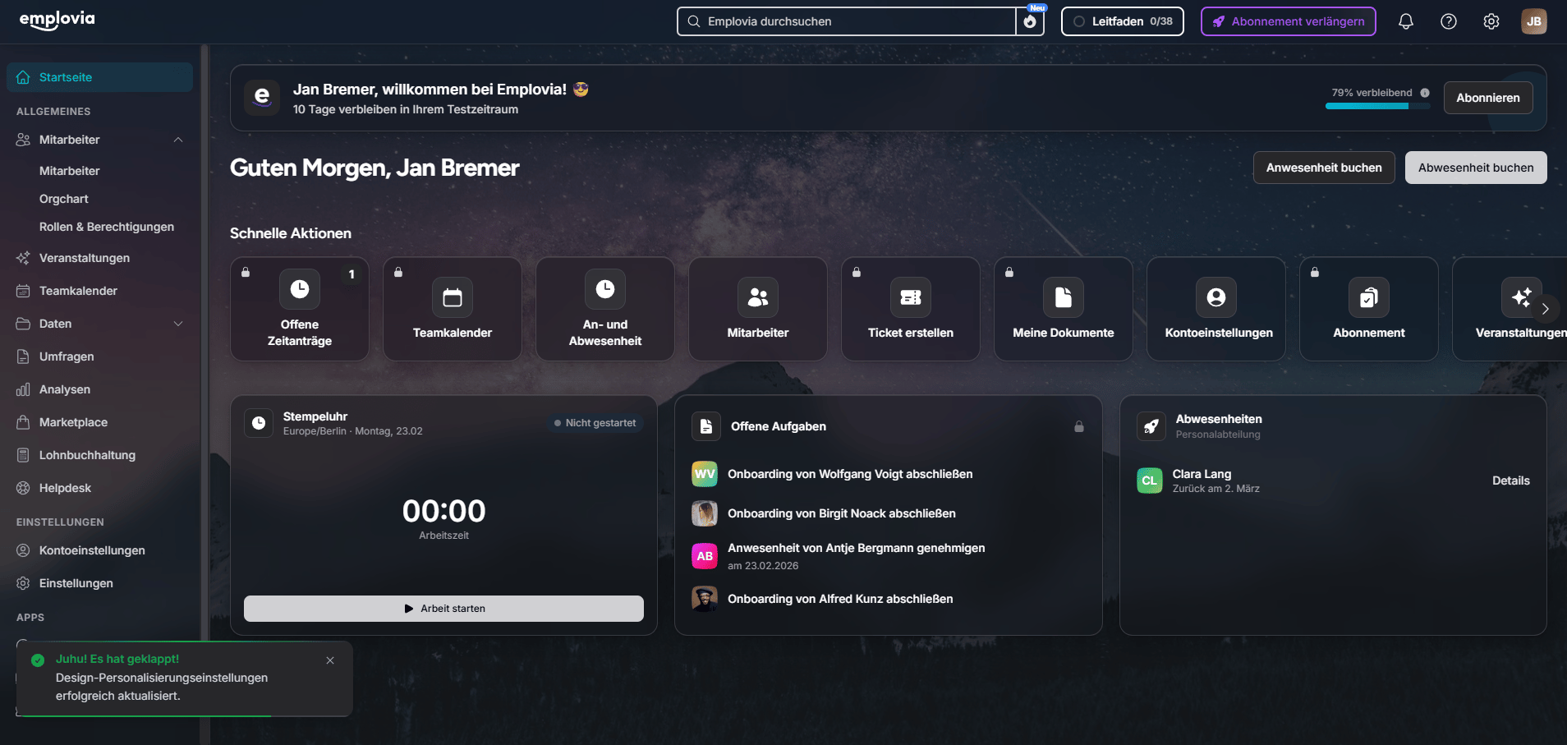Click Birgit Noack's photo avatar
This screenshot has width=1567, height=745.
[705, 513]
